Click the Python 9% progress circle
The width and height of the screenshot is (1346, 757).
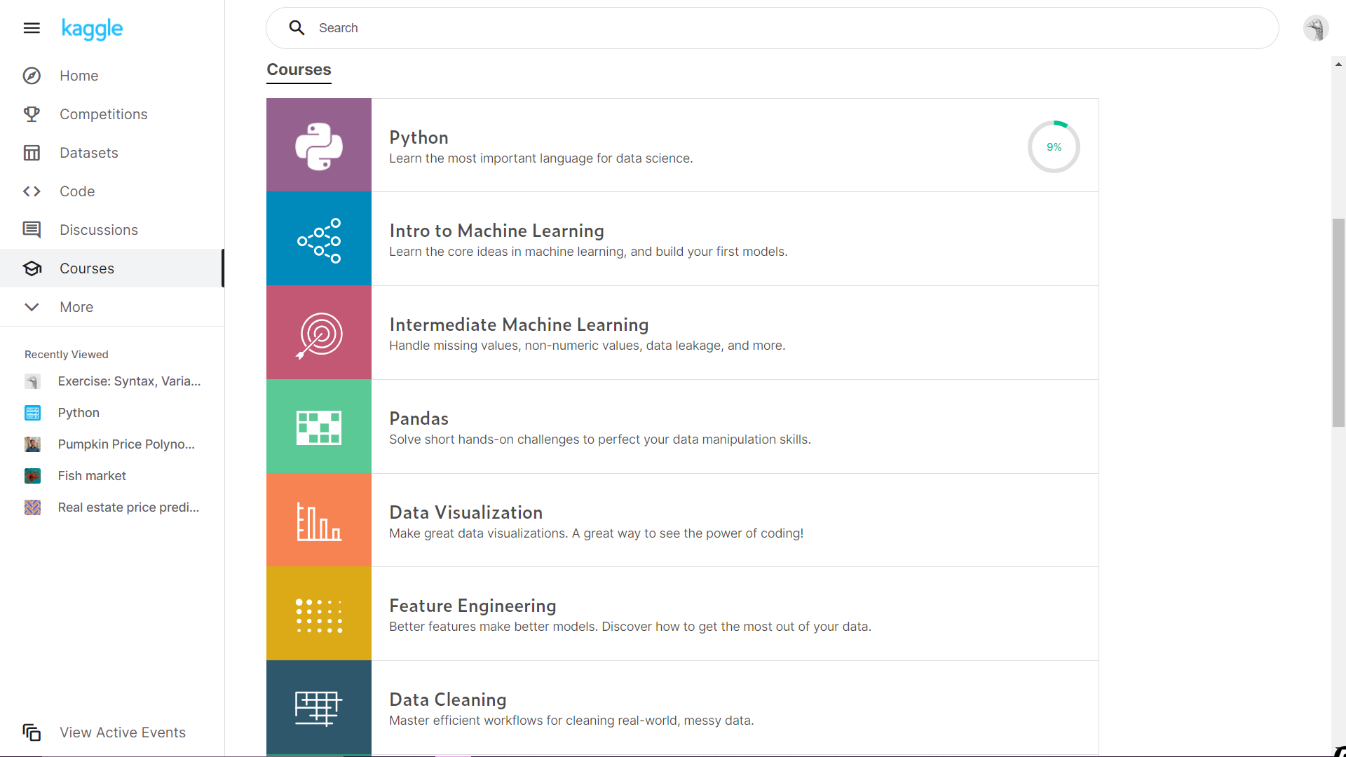tap(1053, 147)
